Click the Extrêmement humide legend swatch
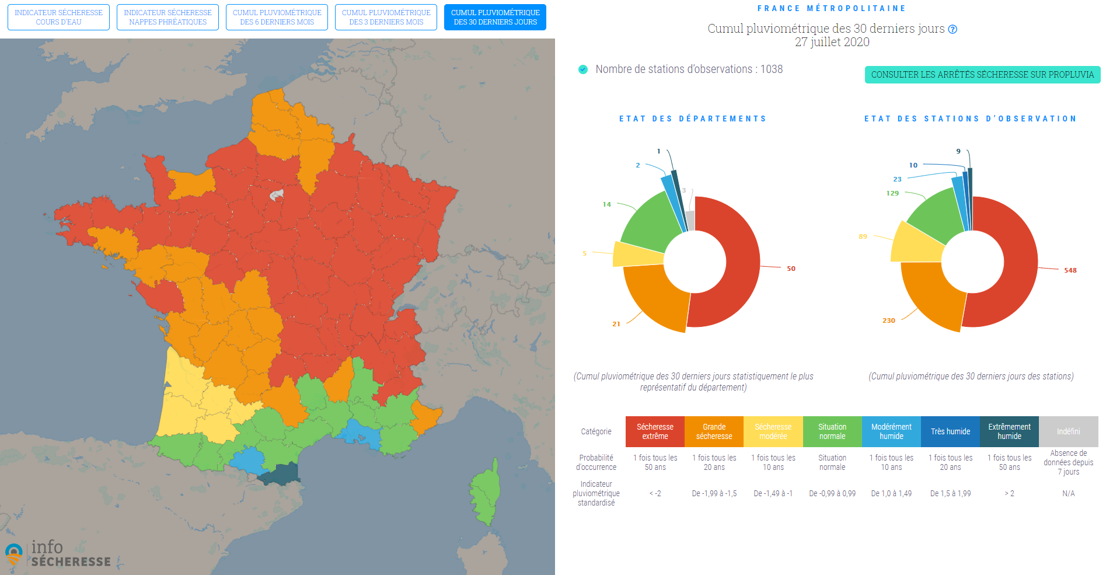 point(1009,431)
